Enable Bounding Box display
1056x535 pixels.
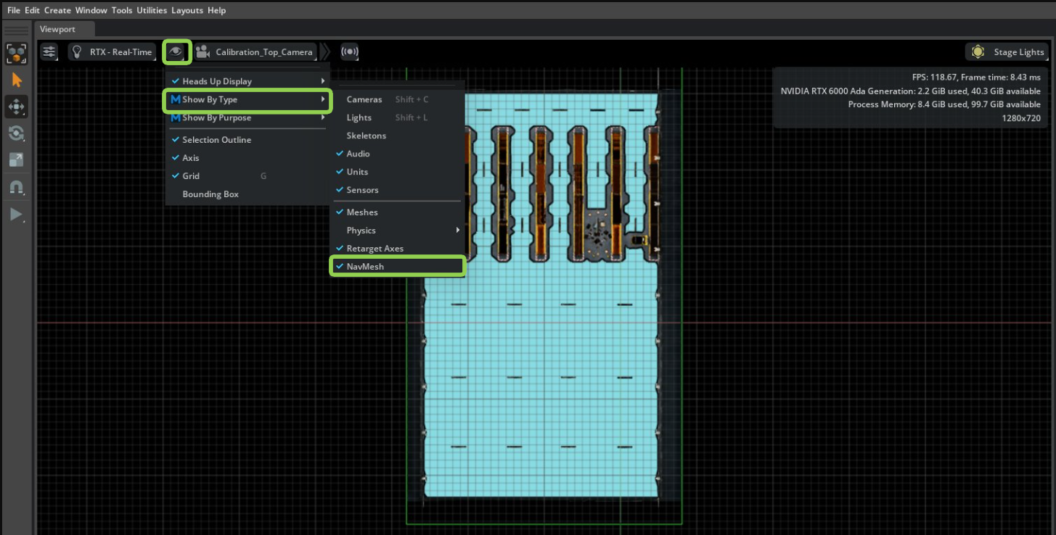tap(210, 194)
